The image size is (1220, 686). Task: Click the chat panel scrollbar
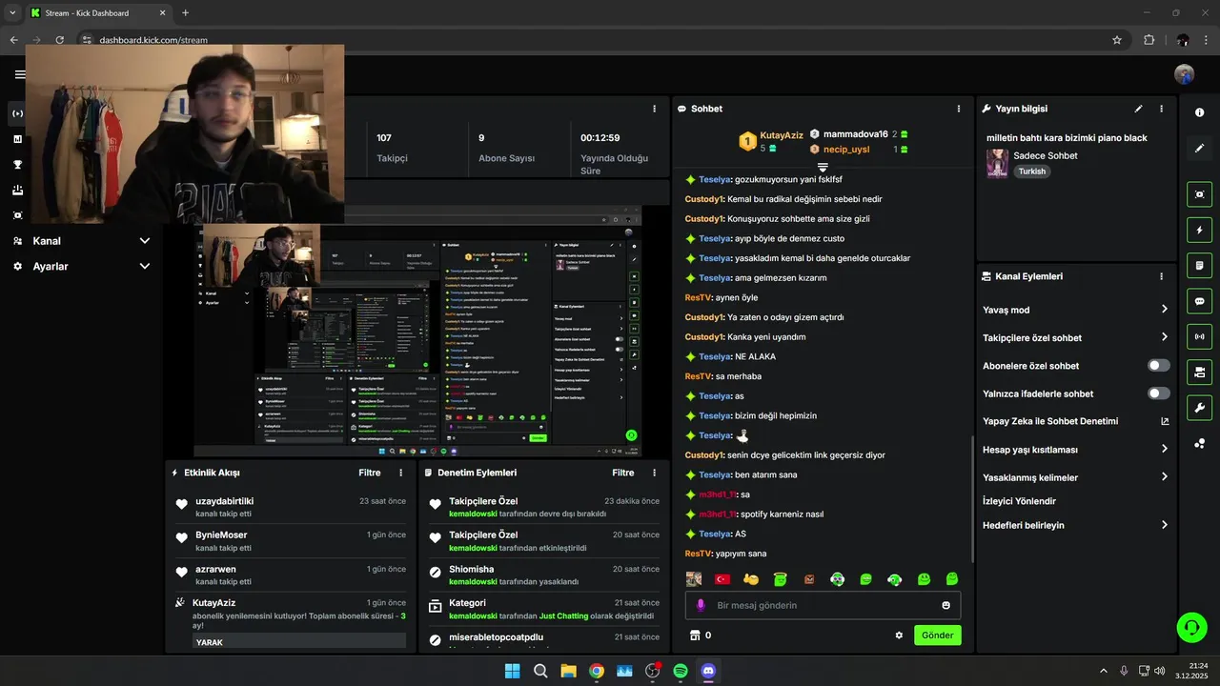click(971, 500)
